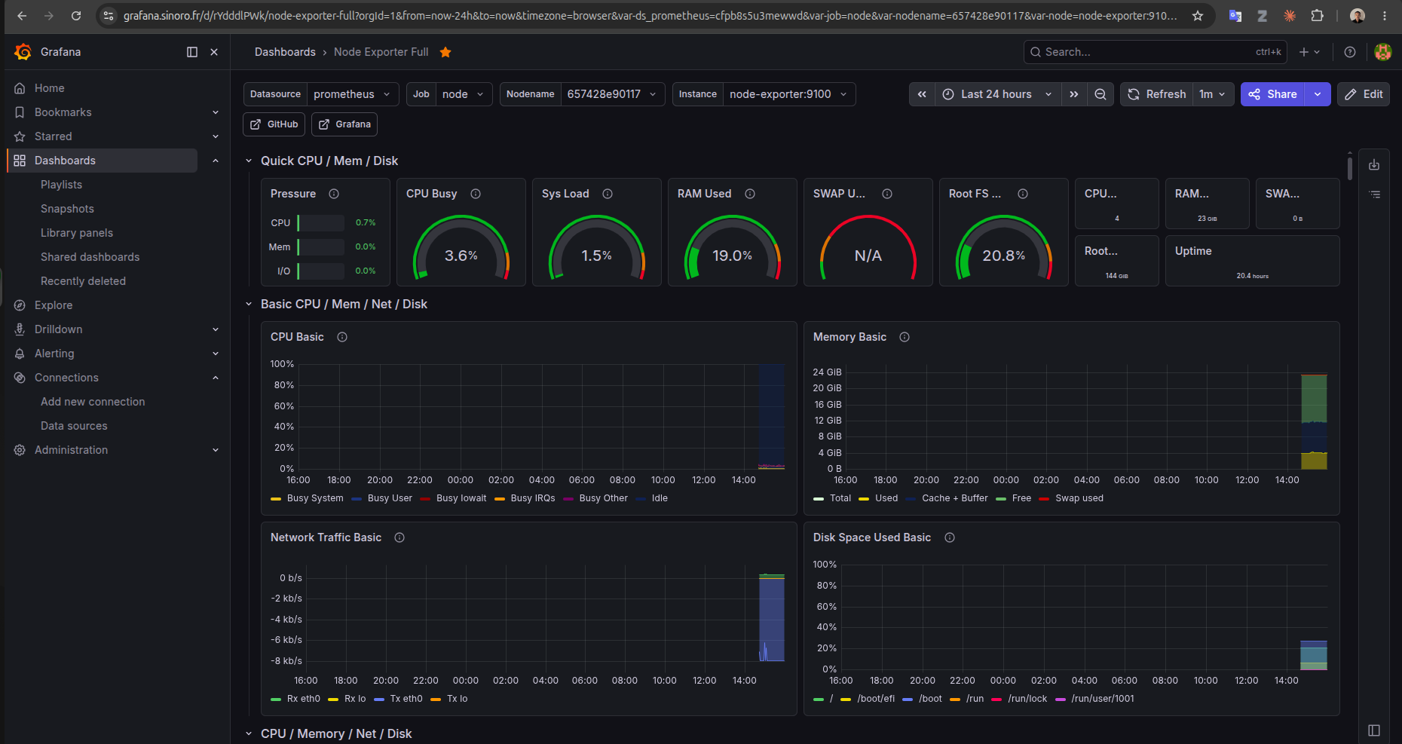The image size is (1402, 744).
Task: Open the plus New menu
Action: pos(1309,52)
